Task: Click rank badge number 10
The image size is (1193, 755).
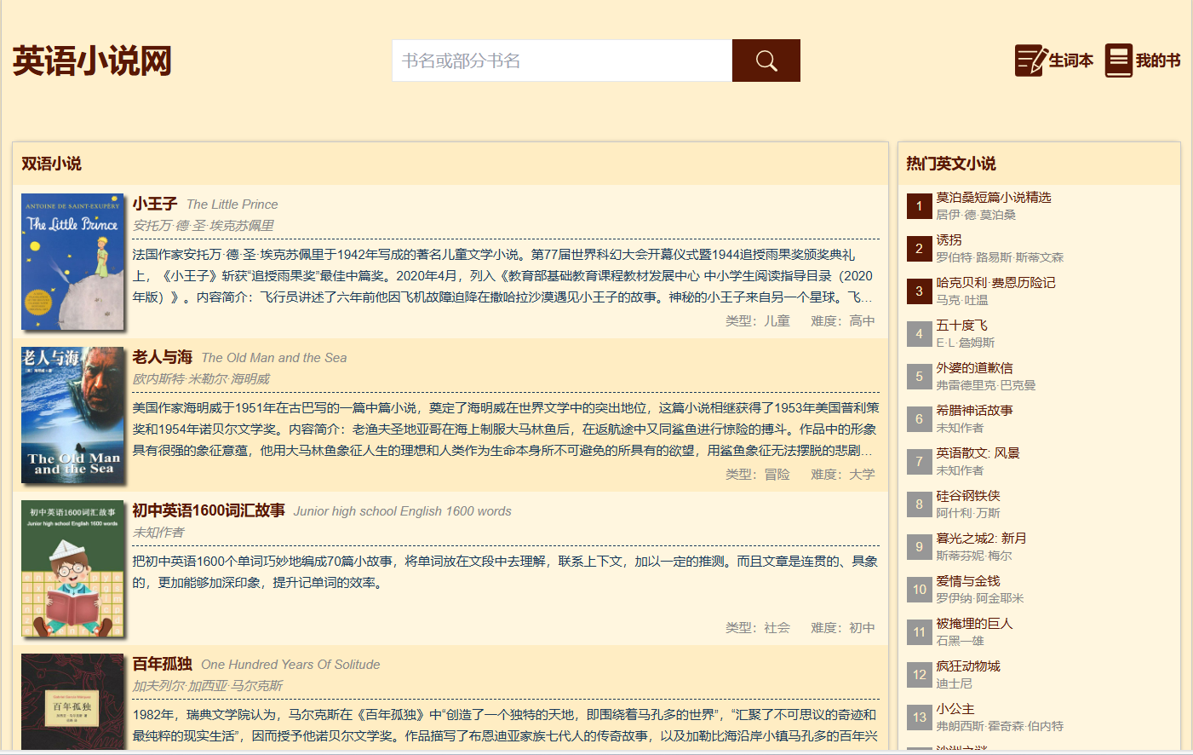Action: [919, 590]
